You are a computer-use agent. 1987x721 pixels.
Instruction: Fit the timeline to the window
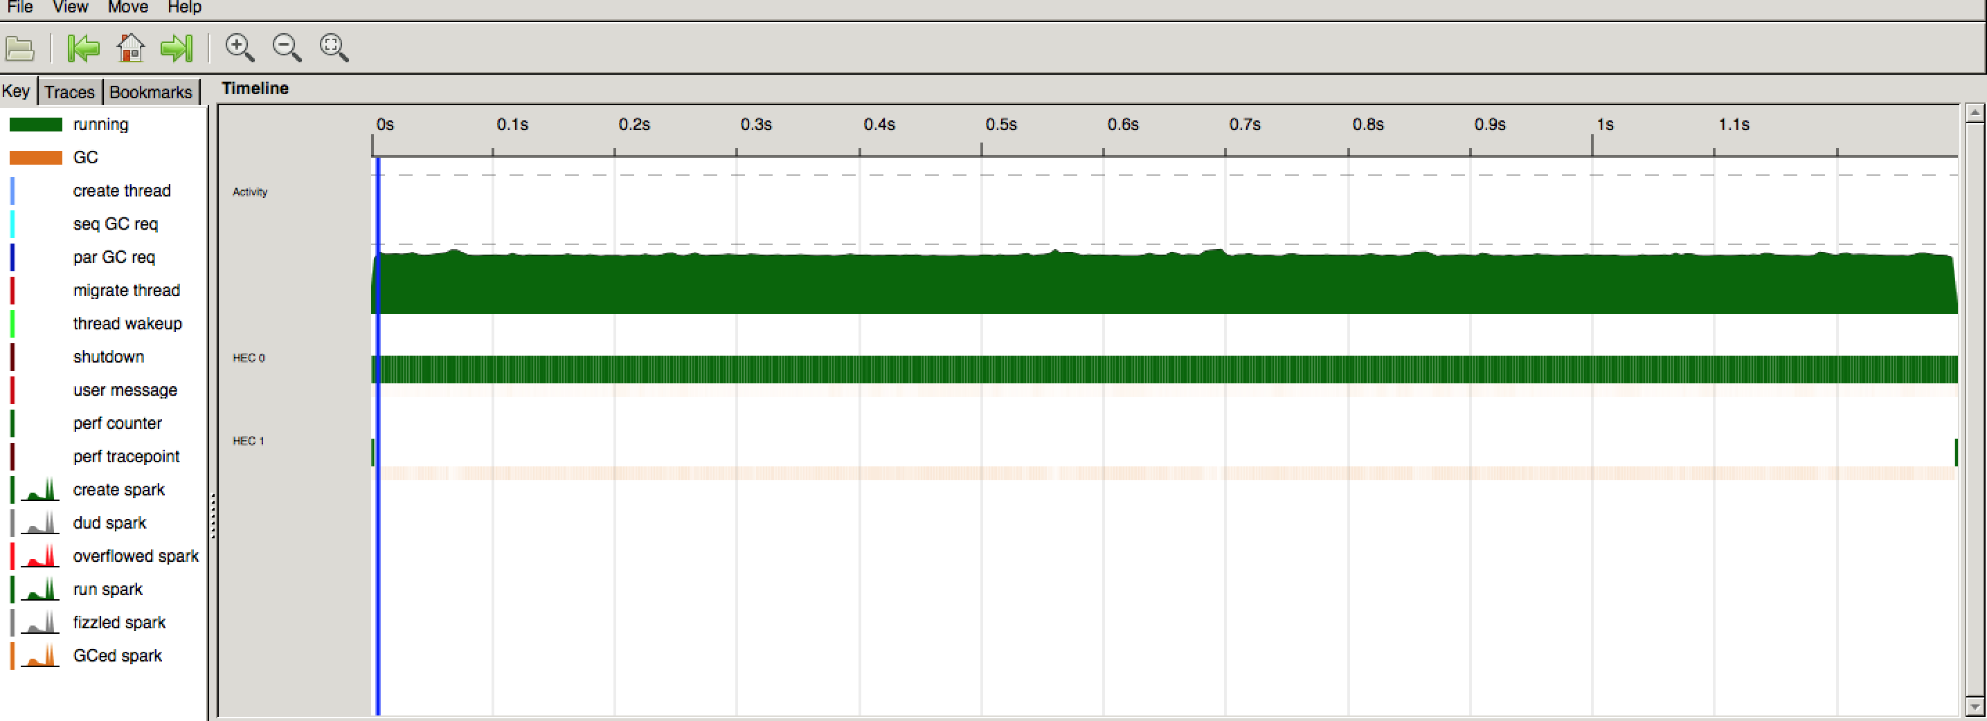click(334, 48)
